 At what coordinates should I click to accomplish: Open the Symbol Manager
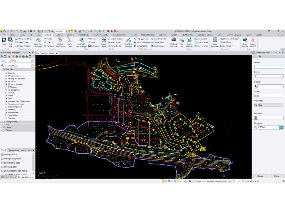click(x=142, y=42)
